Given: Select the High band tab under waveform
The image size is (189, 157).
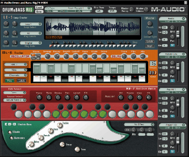Looking at the screenshot, I should [59, 37].
